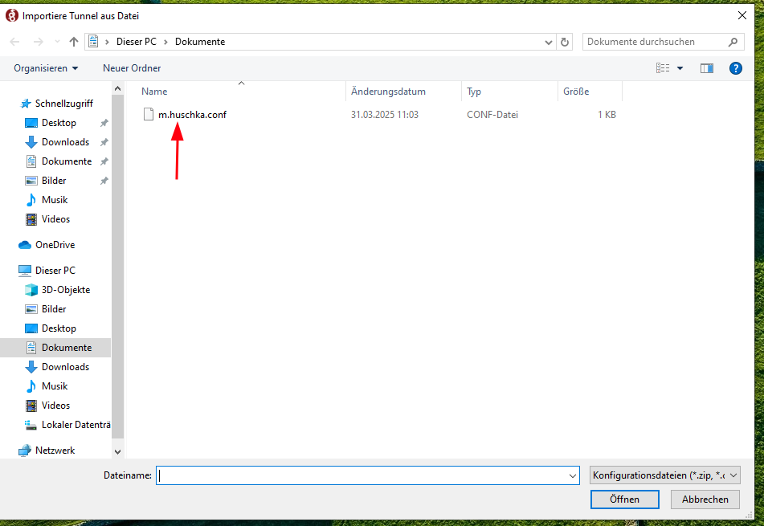Screen dimensions: 764x526
Task: Click the Abbrechen button
Action: pos(705,499)
